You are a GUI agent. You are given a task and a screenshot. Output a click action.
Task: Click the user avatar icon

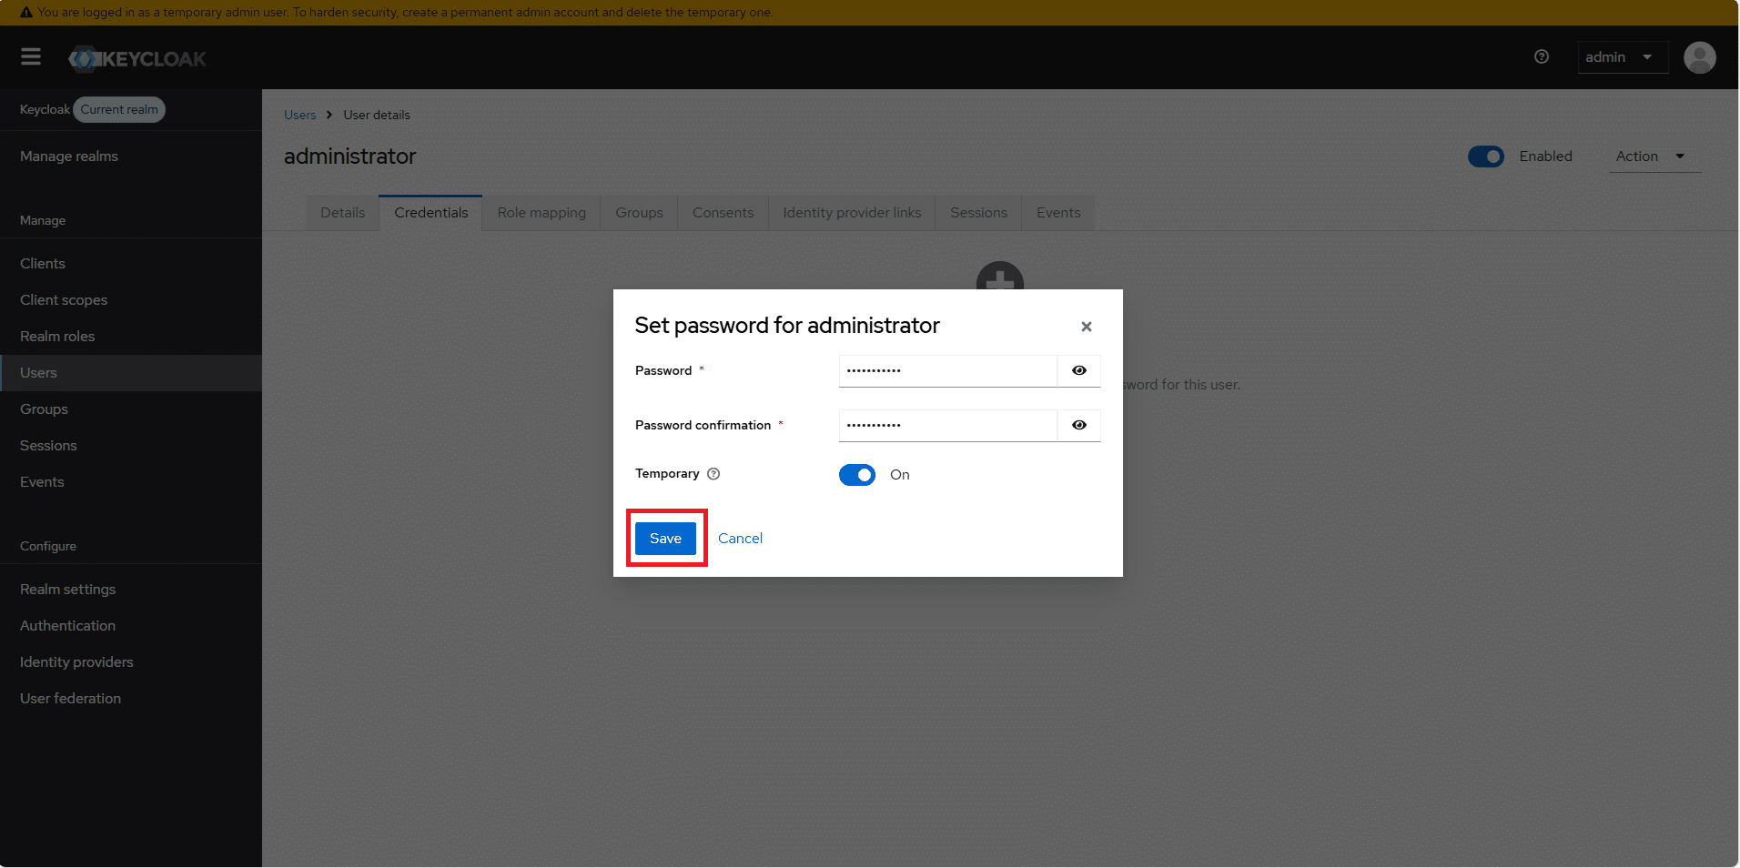[x=1699, y=57]
